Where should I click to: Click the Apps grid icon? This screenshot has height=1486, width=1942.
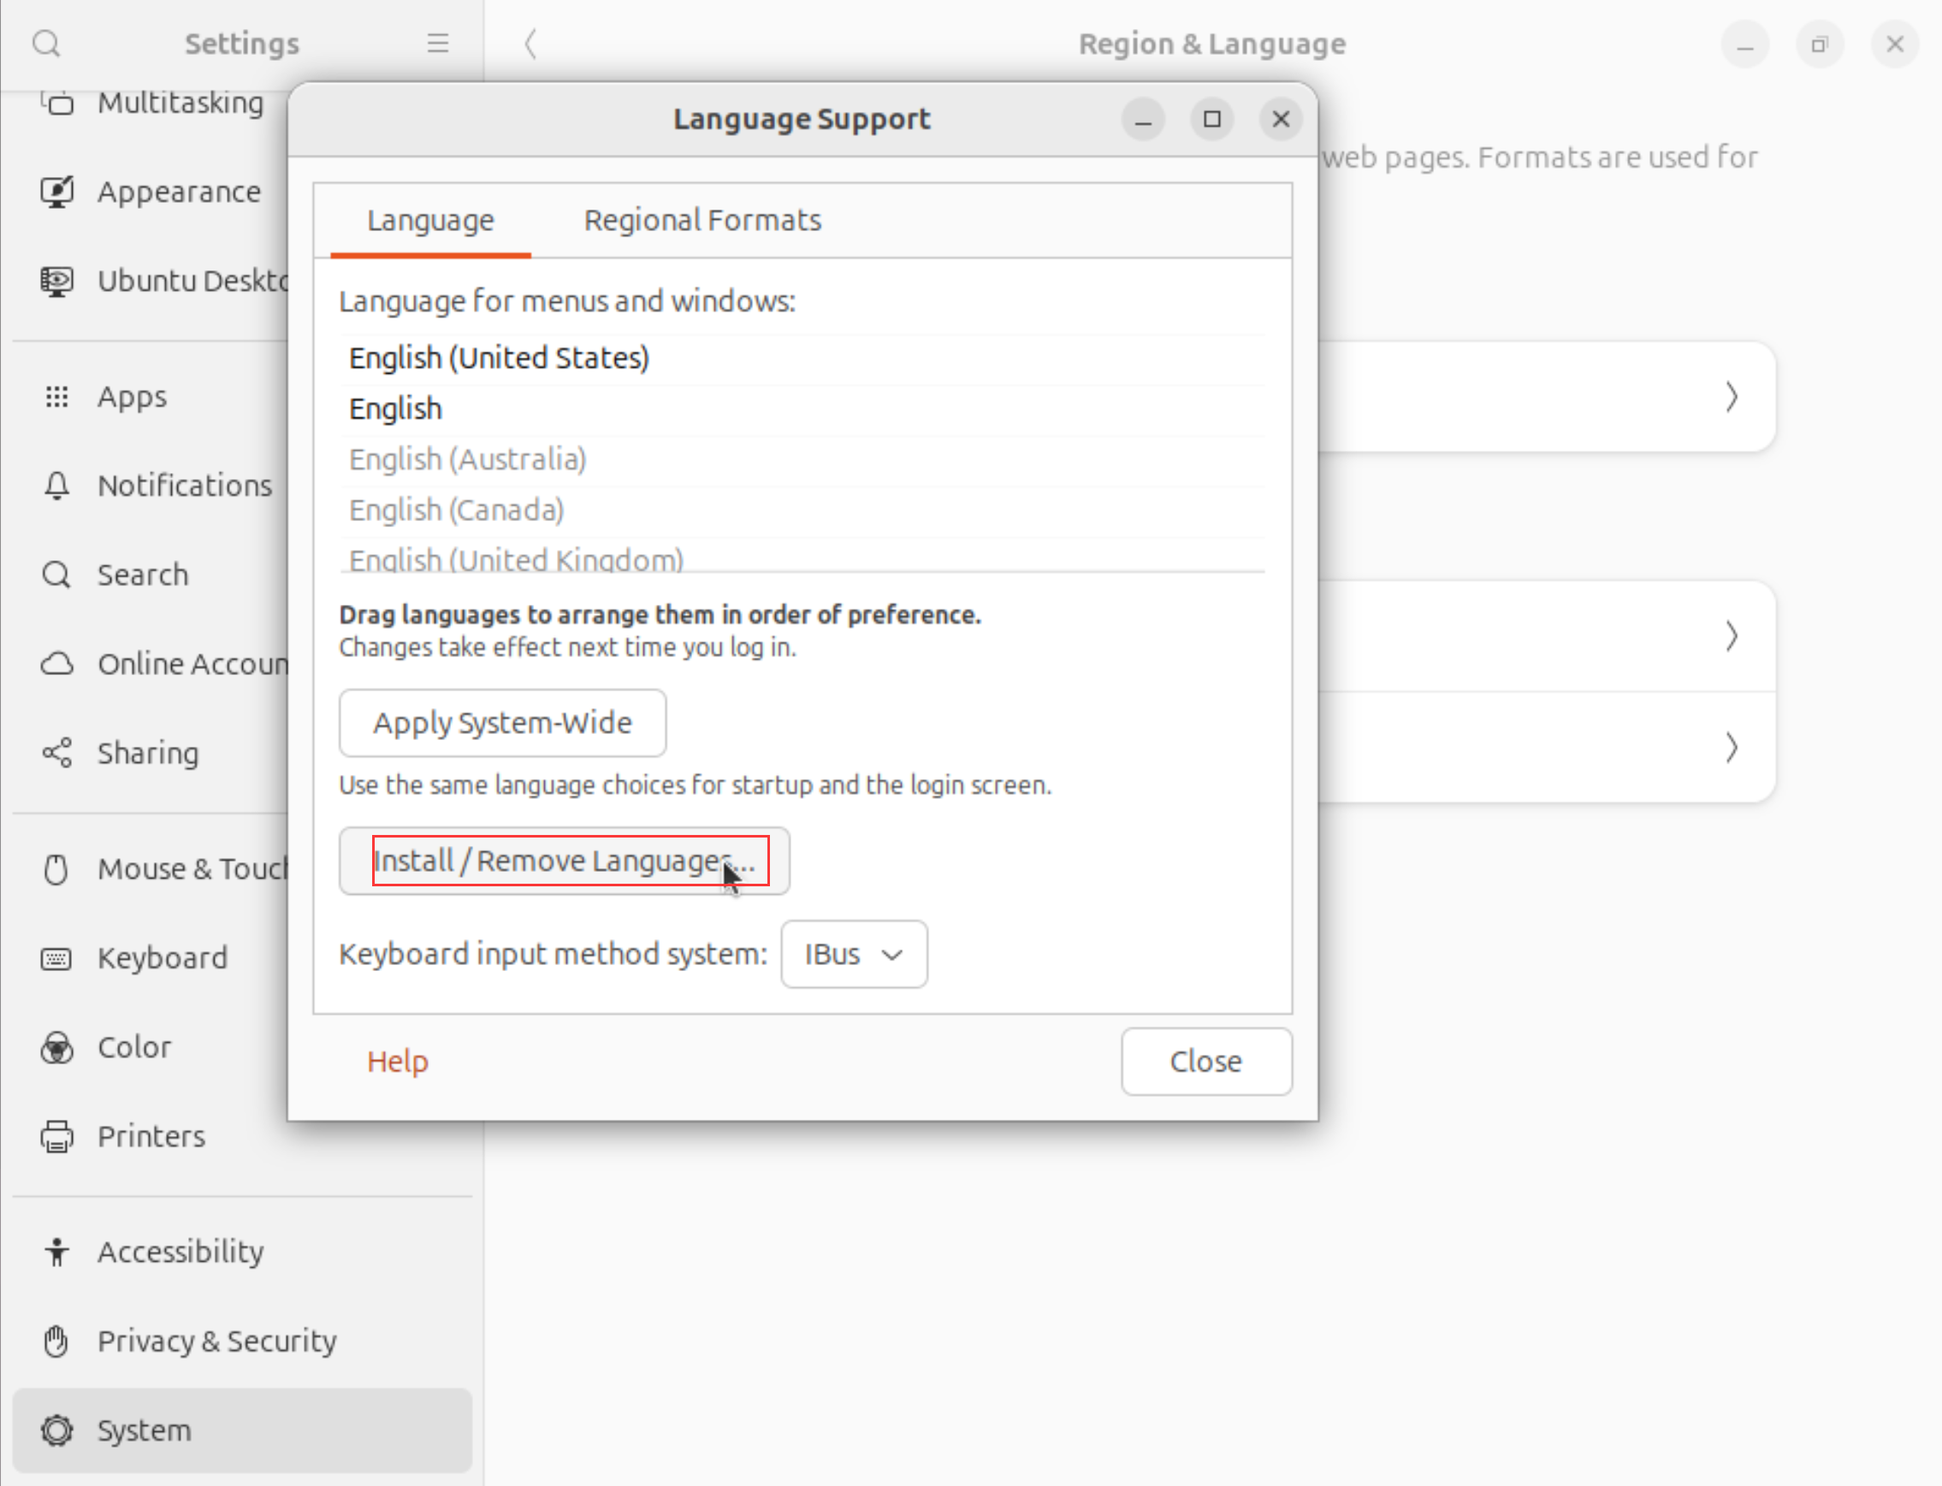click(x=56, y=397)
